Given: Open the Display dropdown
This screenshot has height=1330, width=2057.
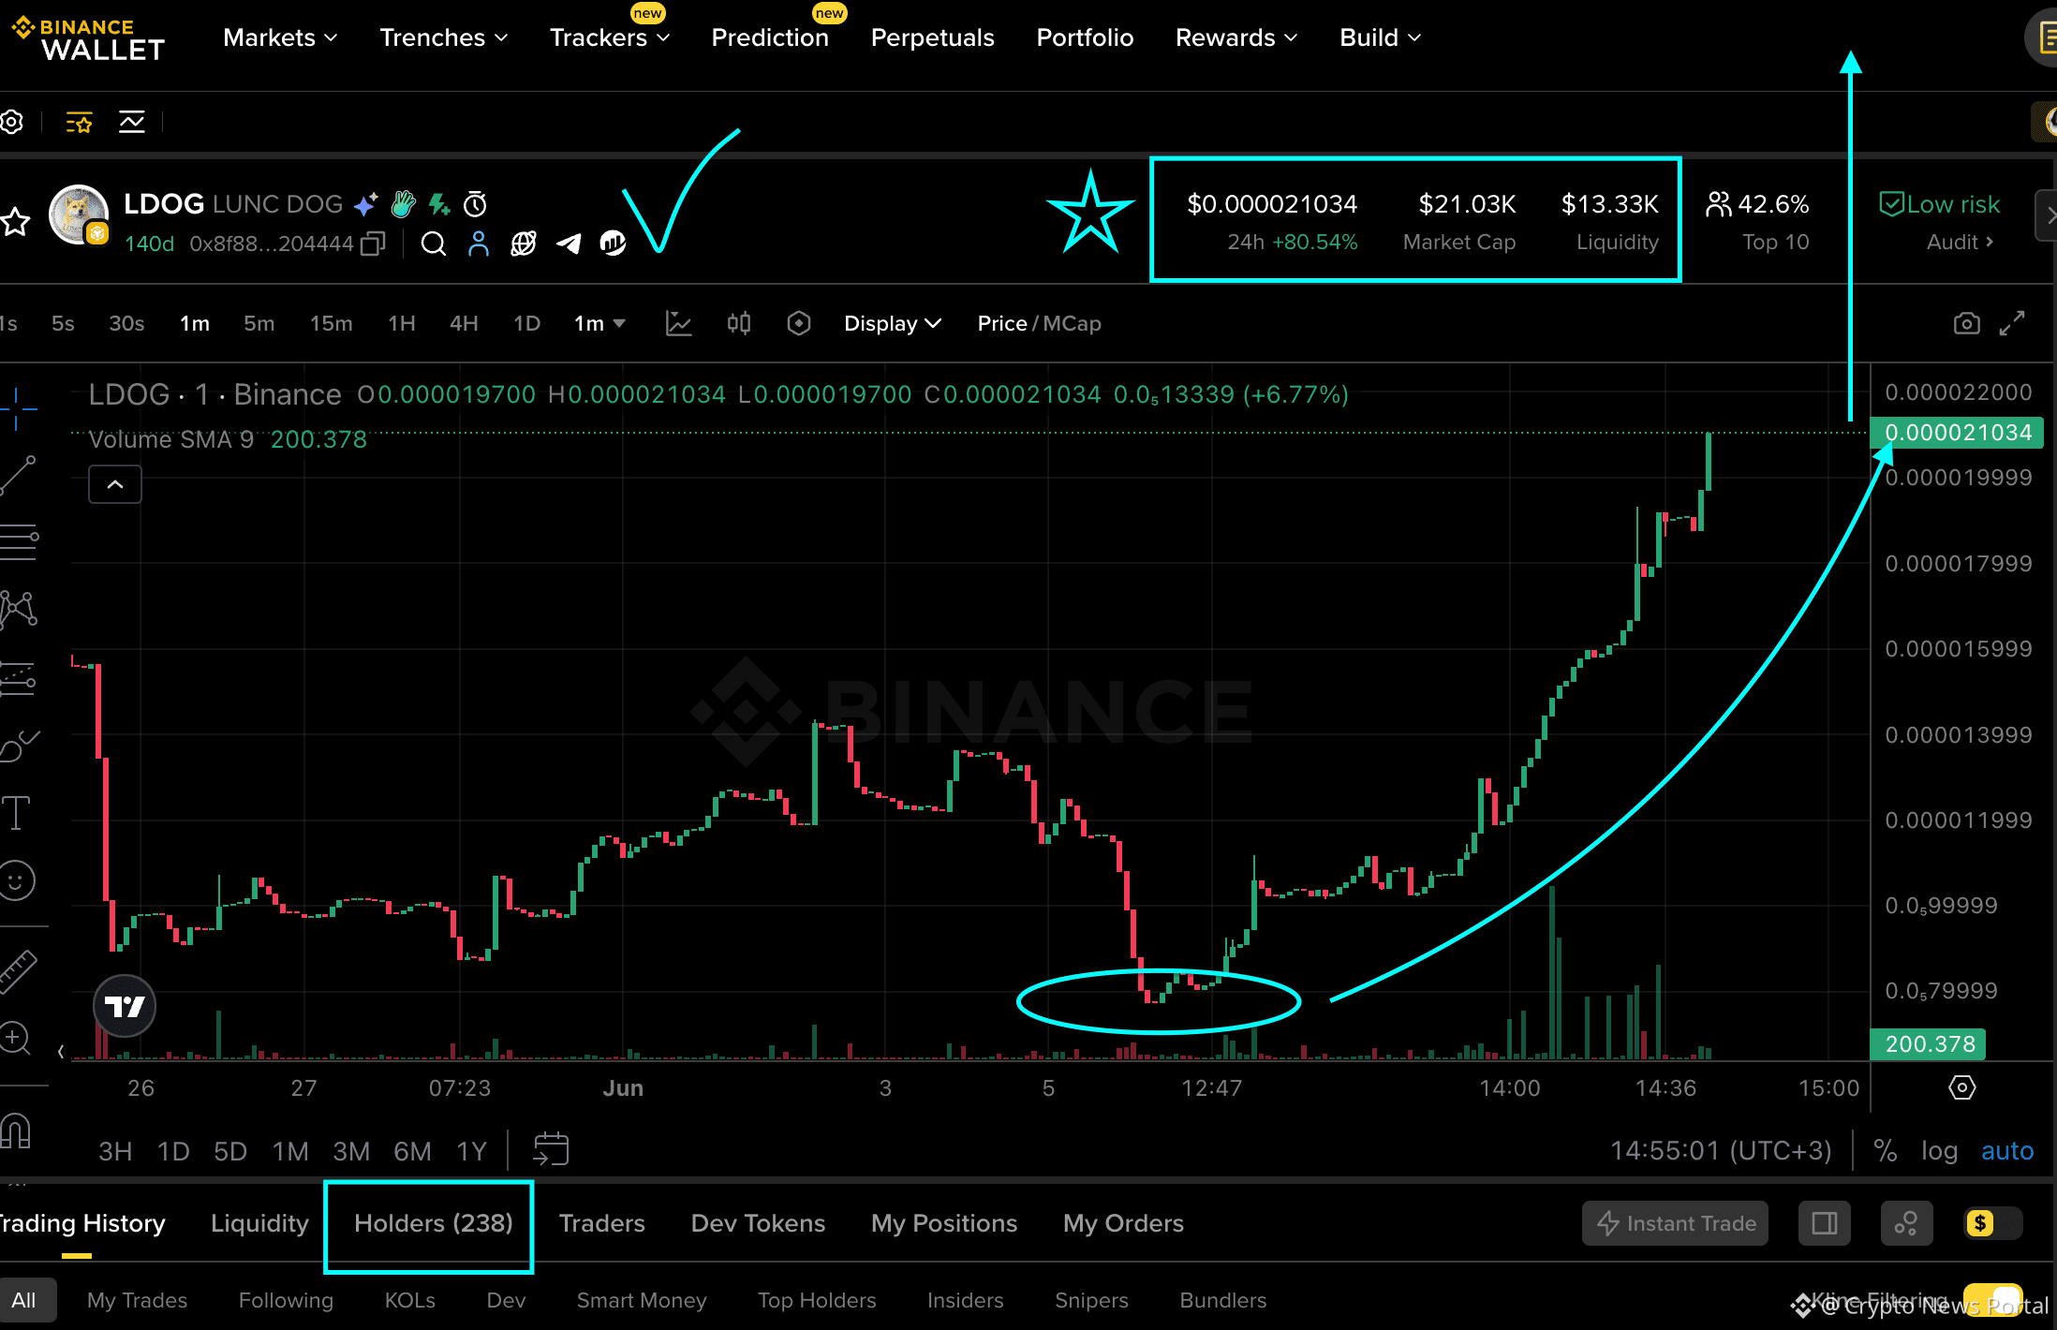Looking at the screenshot, I should click(x=893, y=323).
